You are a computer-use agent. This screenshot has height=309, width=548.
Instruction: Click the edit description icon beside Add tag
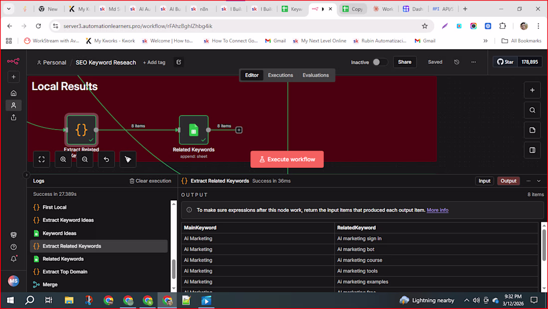178,62
